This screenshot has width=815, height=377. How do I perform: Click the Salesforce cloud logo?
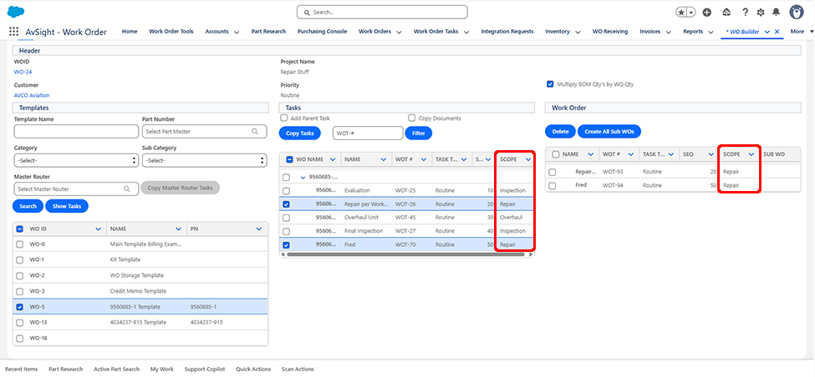point(16,12)
